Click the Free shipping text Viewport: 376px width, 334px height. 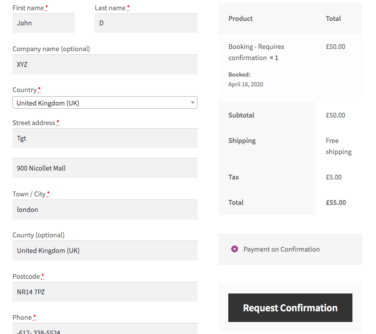[339, 146]
